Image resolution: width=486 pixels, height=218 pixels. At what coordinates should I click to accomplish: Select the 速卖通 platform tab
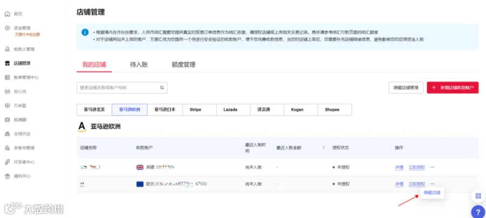pos(267,110)
